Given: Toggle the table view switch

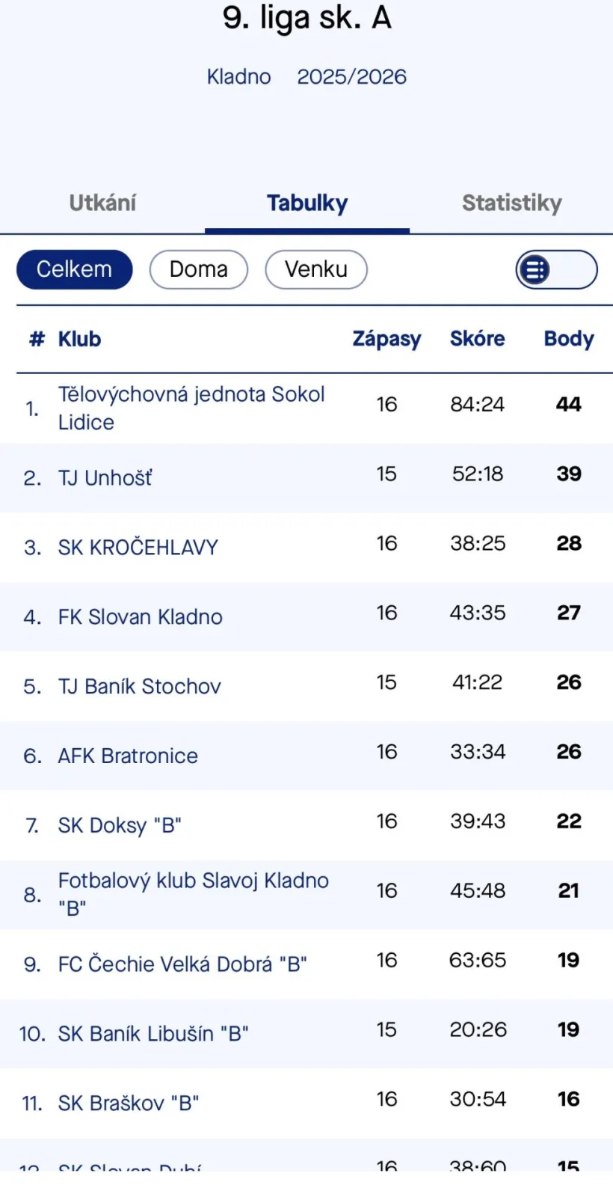Looking at the screenshot, I should click(555, 269).
